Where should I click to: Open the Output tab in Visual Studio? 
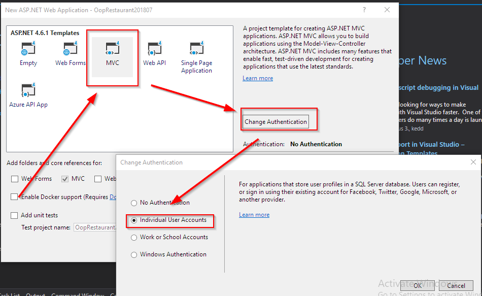tap(36, 294)
